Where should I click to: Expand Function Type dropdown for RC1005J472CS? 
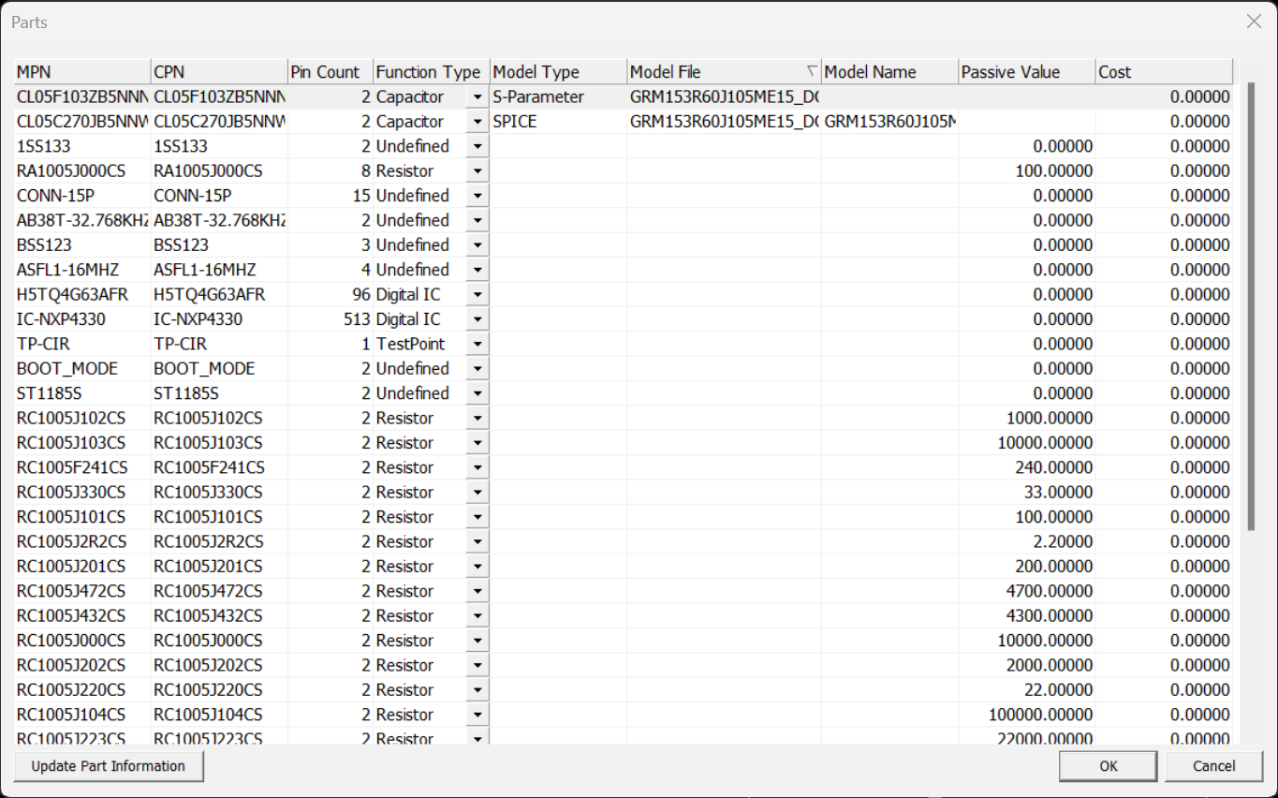tap(477, 592)
